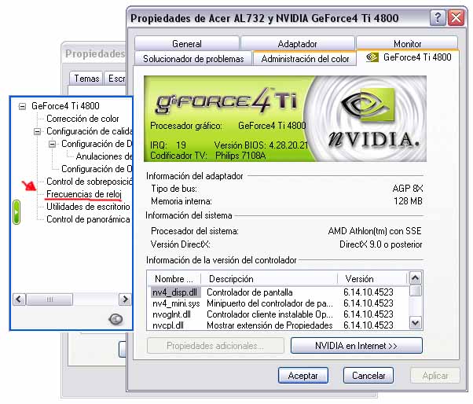
Task: Select Corrección de color tree item
Action: 82,119
